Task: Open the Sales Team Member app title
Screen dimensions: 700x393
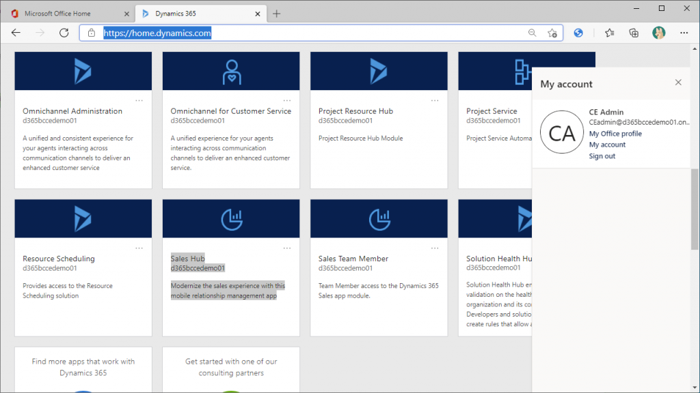Action: point(353,259)
